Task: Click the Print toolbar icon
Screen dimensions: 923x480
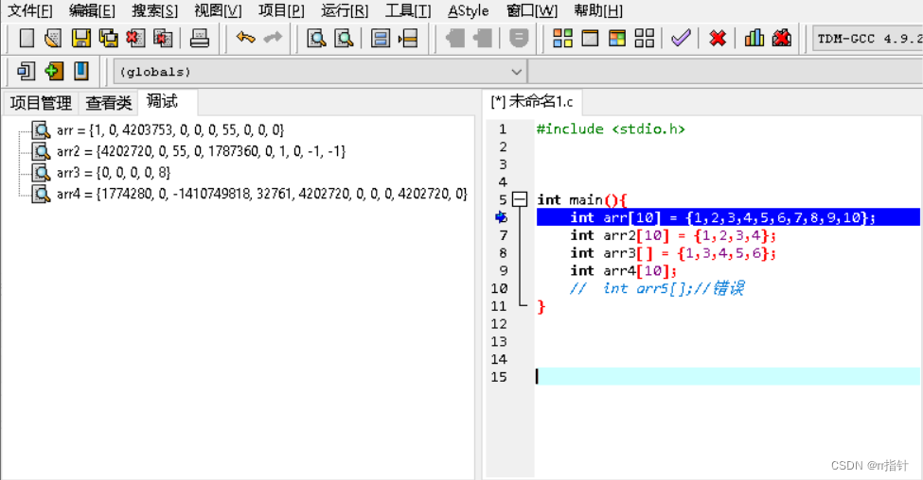Action: coord(200,38)
